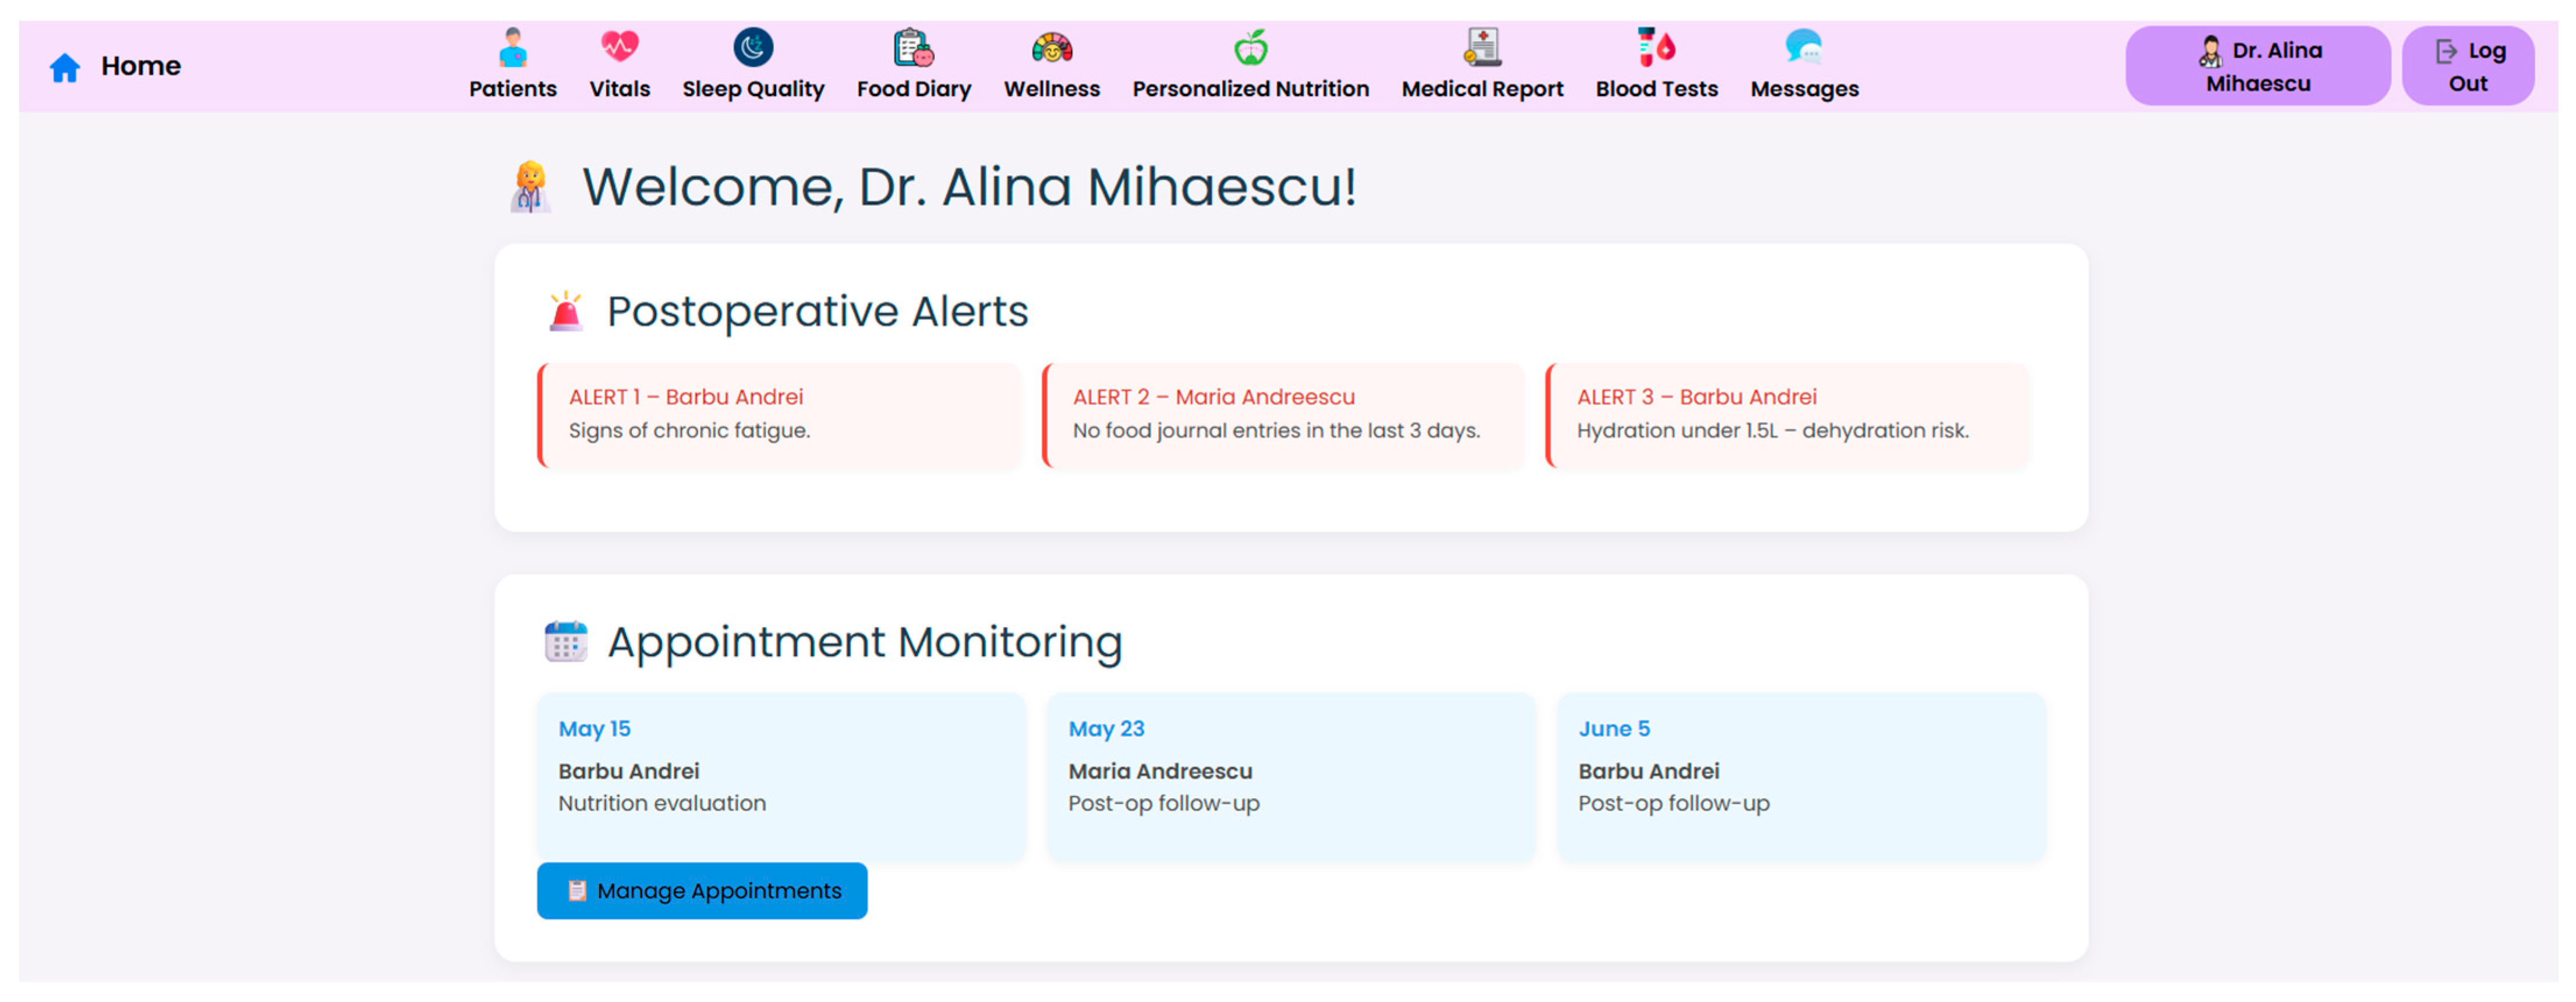This screenshot has height=1002, width=2576.
Task: Open Dr. Alina Mihaescu profile button
Action: coord(2257,66)
